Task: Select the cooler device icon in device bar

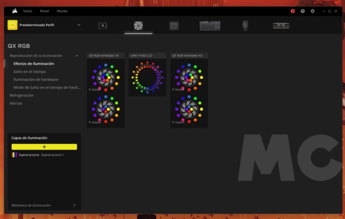Action: pyautogui.click(x=102, y=25)
